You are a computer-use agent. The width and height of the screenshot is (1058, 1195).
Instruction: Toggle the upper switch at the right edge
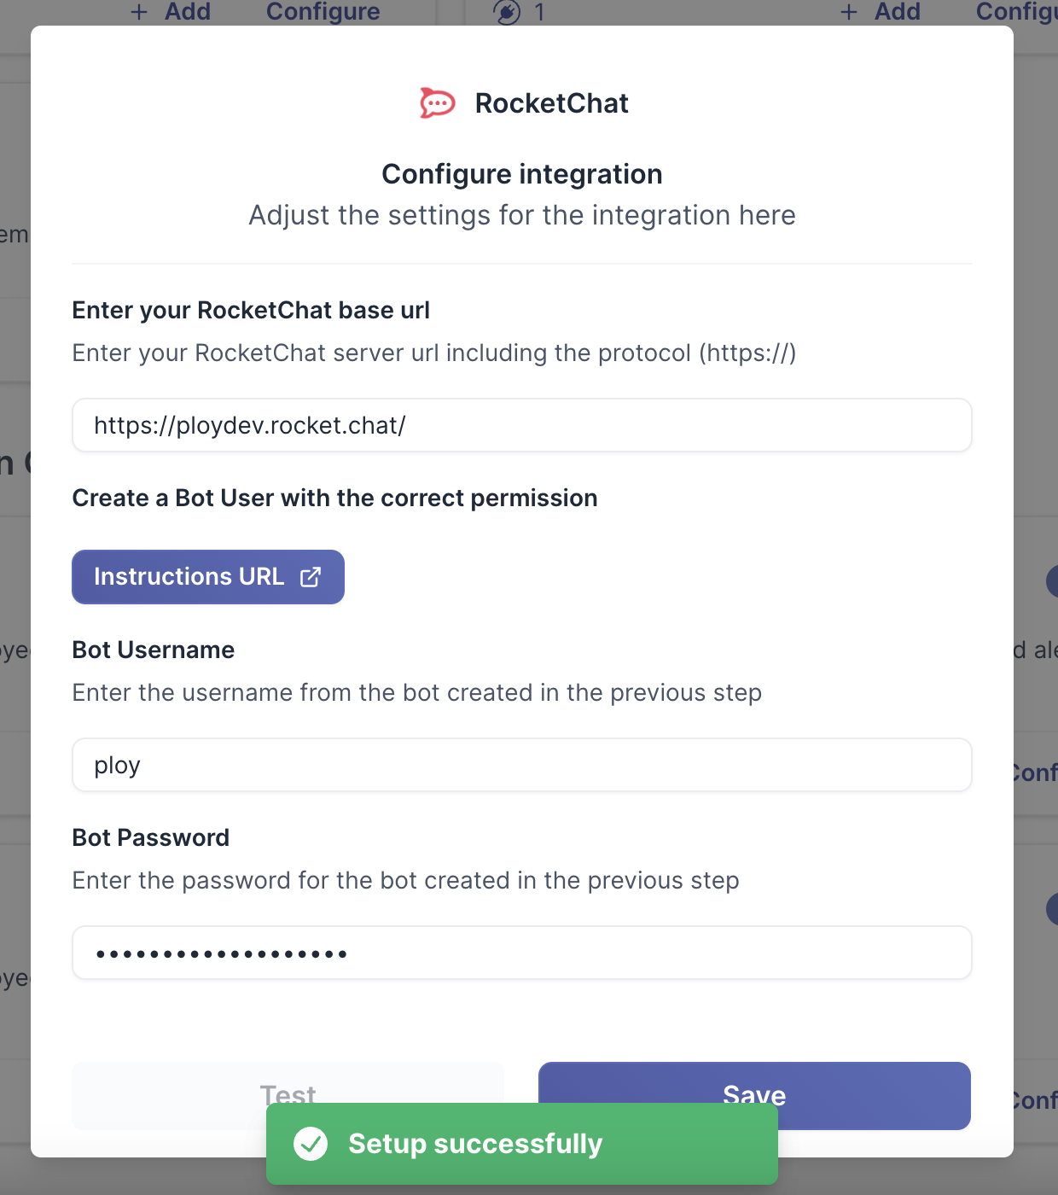click(x=1051, y=582)
